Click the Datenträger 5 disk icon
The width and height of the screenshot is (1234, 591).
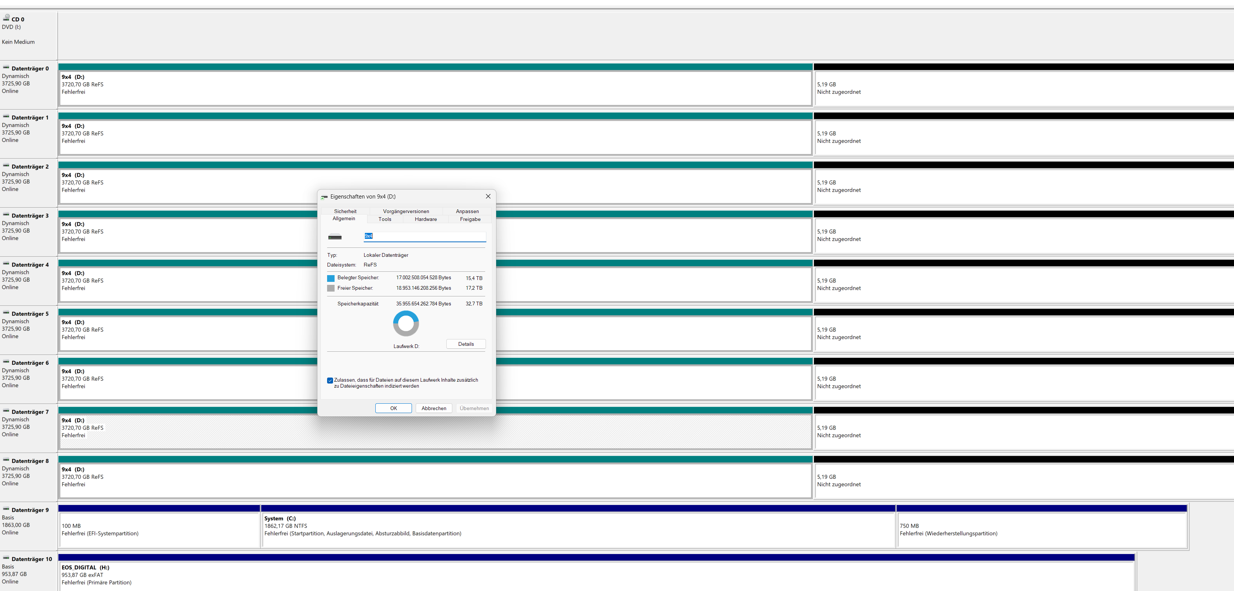click(6, 313)
